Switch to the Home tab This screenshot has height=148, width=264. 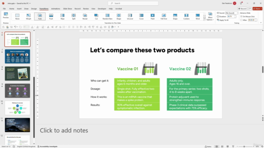[x=12, y=9]
